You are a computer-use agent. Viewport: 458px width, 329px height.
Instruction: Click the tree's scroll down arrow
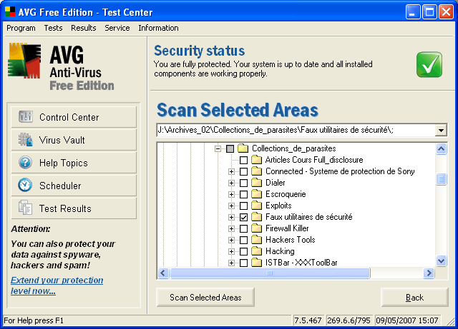click(441, 260)
